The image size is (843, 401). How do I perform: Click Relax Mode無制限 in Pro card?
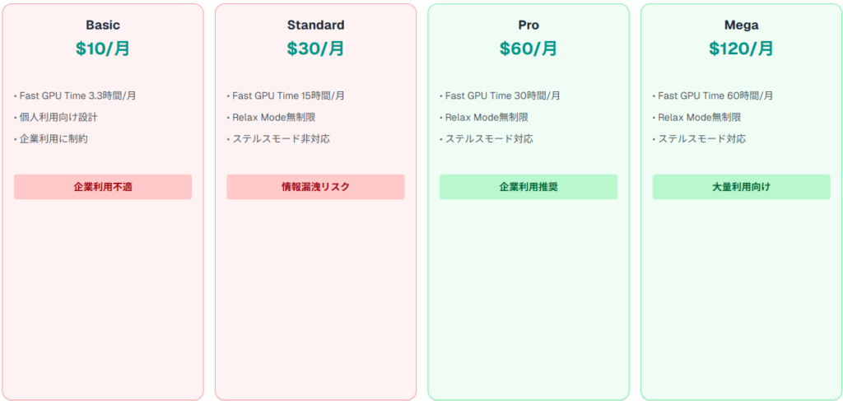(487, 117)
